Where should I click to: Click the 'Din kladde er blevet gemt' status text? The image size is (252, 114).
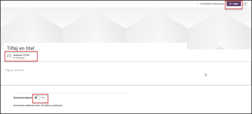pos(212,4)
